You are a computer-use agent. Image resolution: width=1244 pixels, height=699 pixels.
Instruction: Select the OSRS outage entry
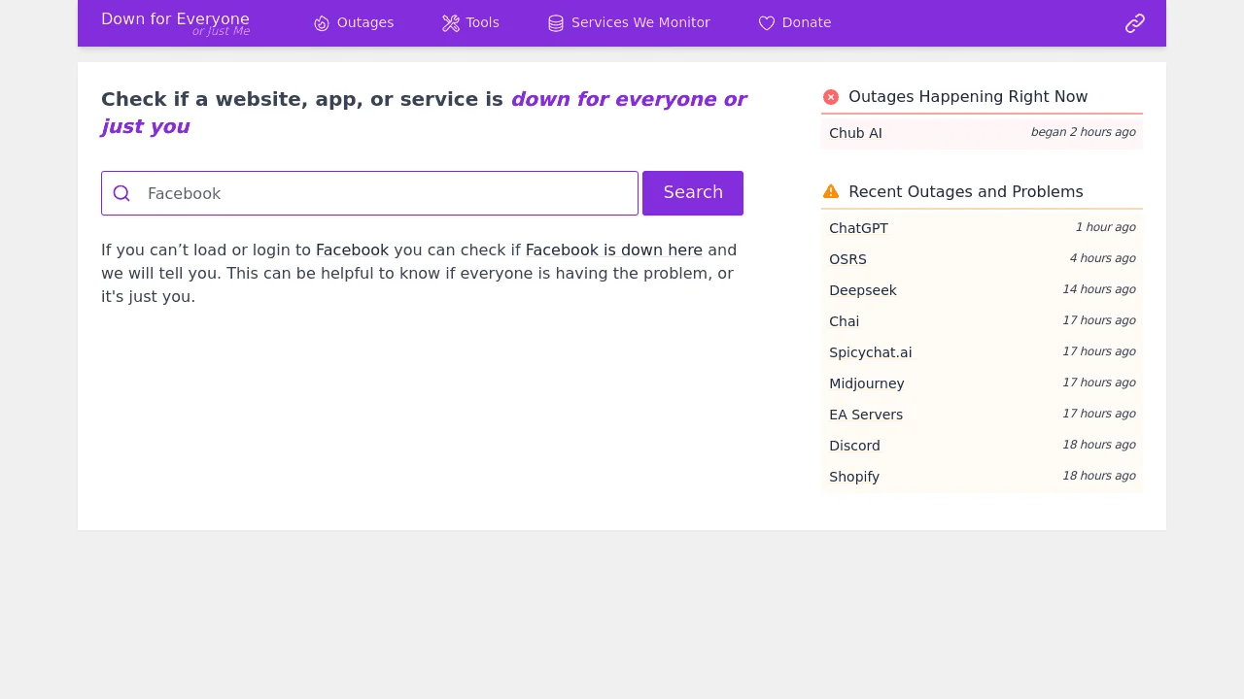tap(847, 259)
